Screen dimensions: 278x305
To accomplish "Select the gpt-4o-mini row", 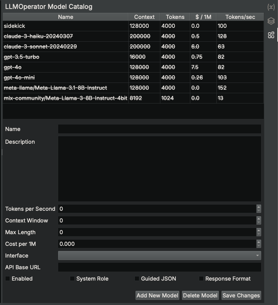I will click(x=65, y=78).
